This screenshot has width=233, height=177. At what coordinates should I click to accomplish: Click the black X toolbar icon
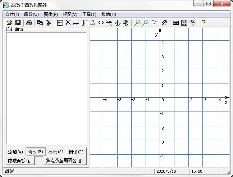(68, 23)
